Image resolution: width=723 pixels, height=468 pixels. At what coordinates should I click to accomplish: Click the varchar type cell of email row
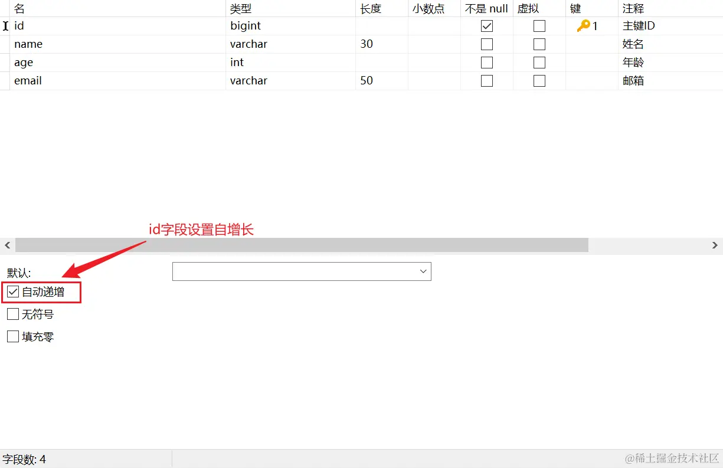[x=291, y=81]
